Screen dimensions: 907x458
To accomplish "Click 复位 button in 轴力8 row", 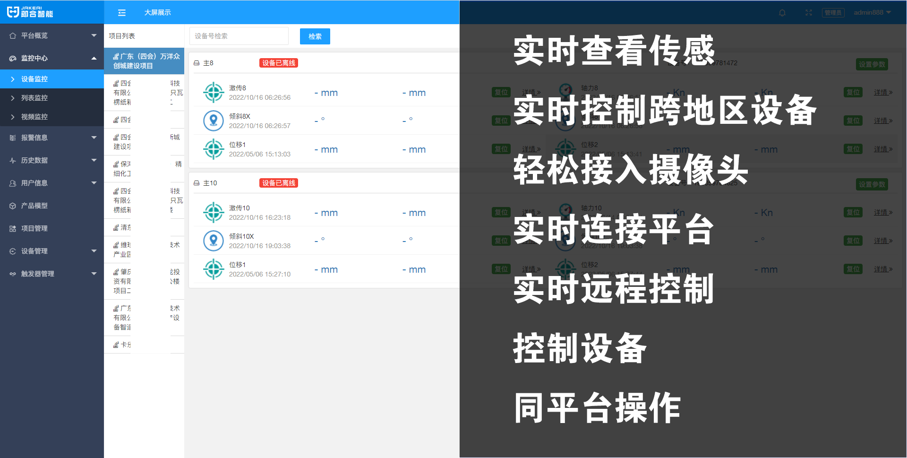I will coord(853,92).
